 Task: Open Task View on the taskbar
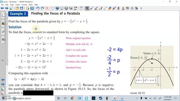tap(65, 98)
